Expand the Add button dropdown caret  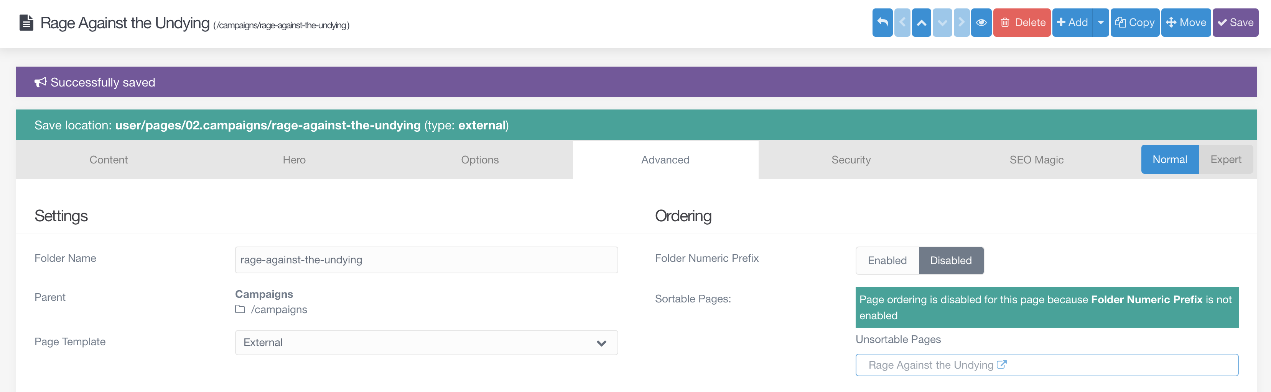pyautogui.click(x=1101, y=22)
